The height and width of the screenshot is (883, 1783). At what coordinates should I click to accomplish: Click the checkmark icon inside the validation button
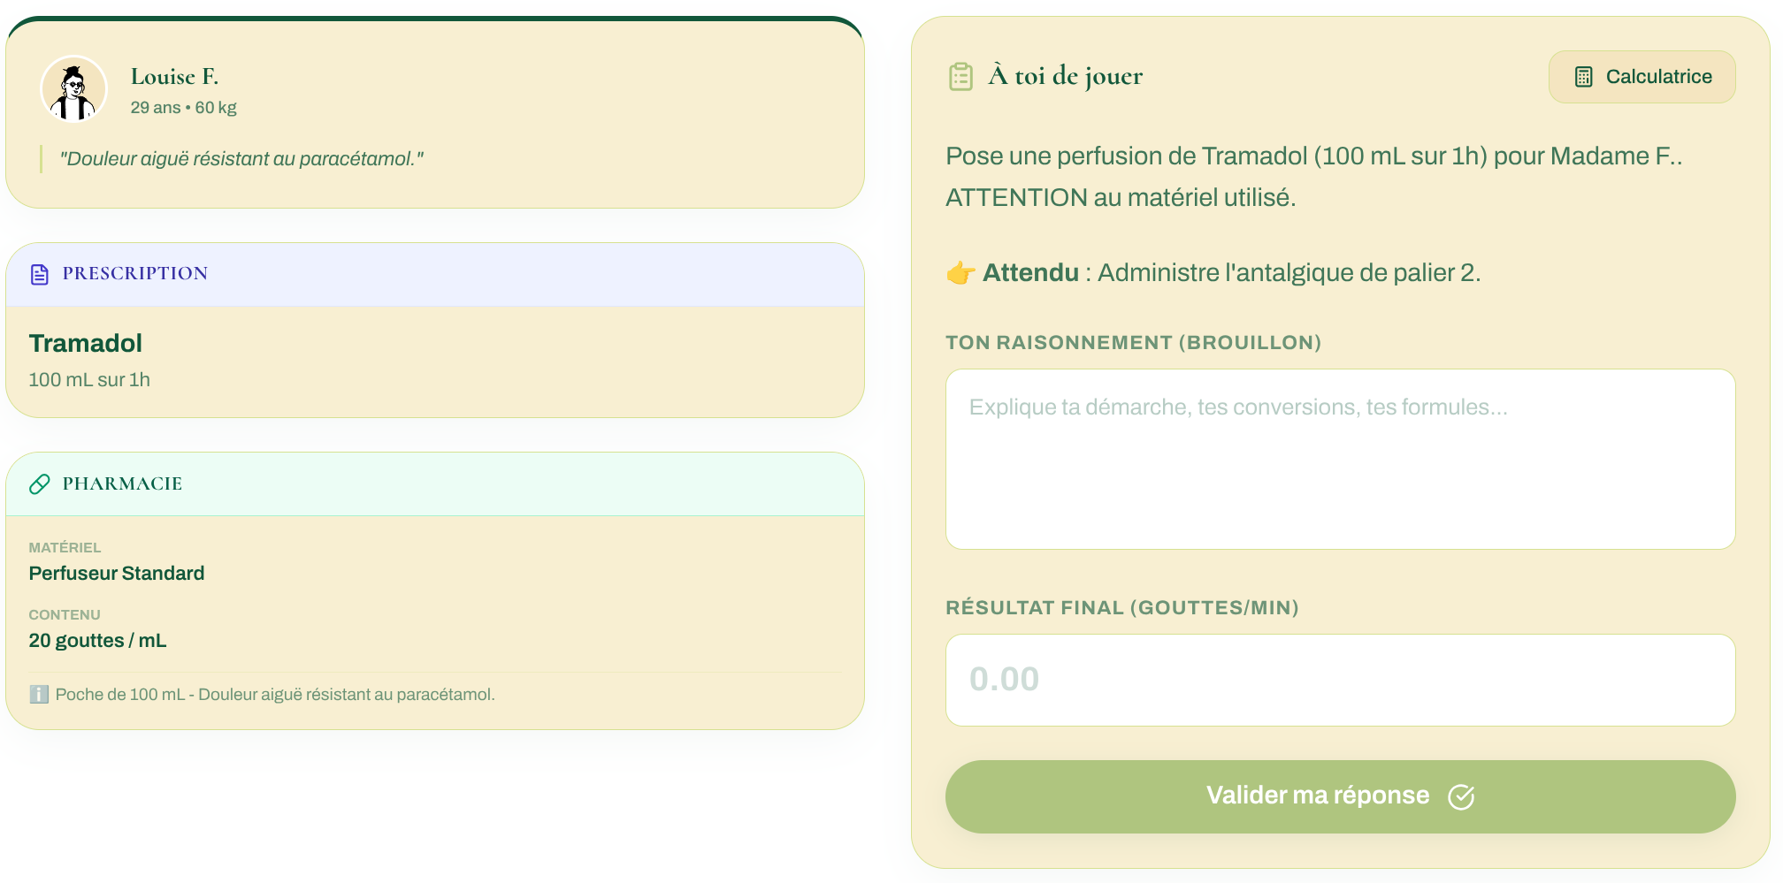(x=1461, y=795)
